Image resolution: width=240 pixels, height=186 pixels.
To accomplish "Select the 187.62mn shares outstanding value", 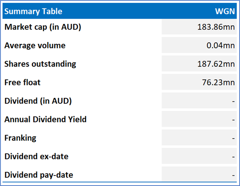I will [x=216, y=64].
